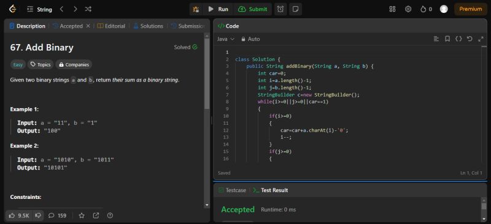
Task: Click the debugger bug icon
Action: click(x=196, y=9)
